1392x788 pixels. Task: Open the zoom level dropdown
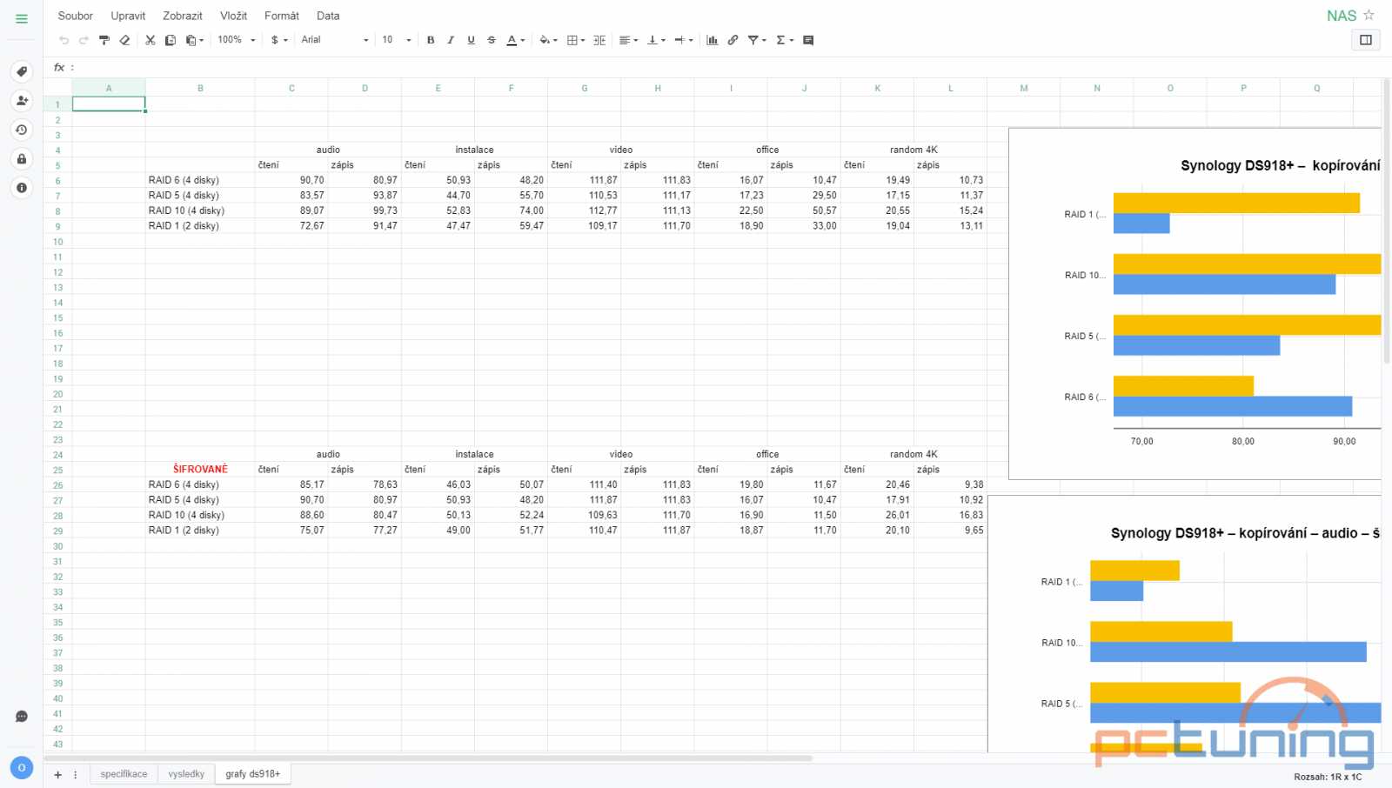click(x=237, y=40)
